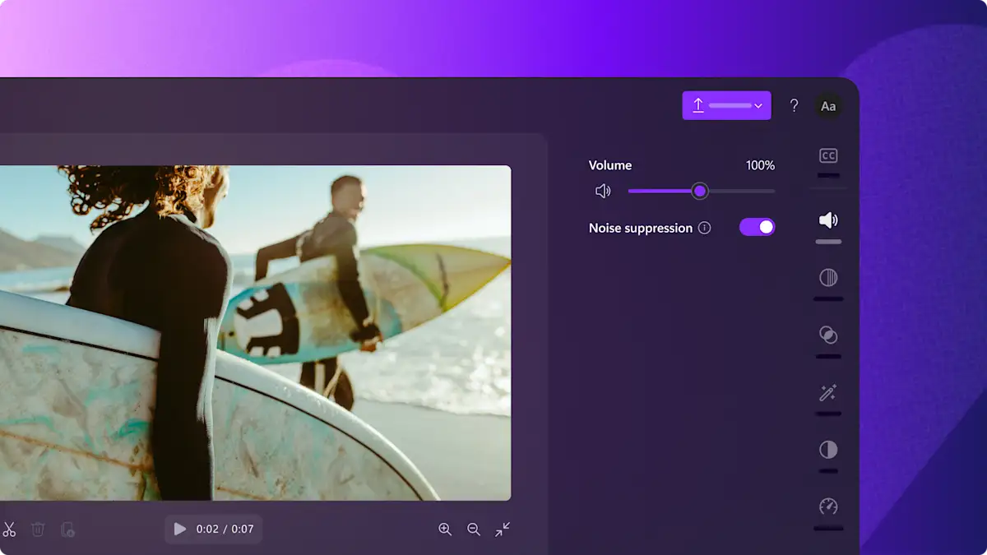Set Volume using the slider handle
The height and width of the screenshot is (555, 987).
[x=699, y=191]
